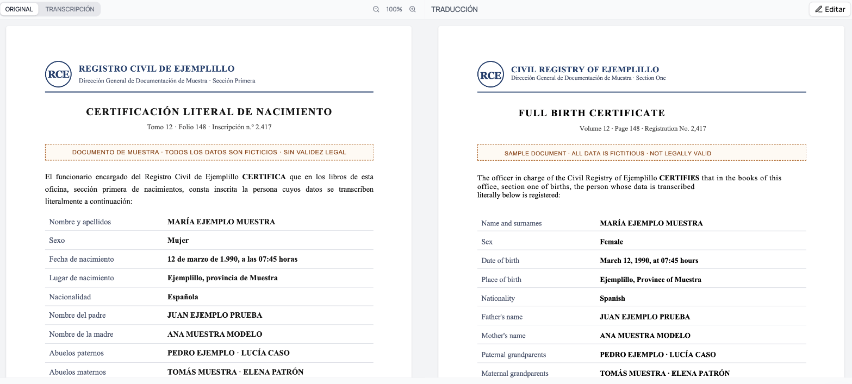852x384 pixels.
Task: Click 'TOMÁS MUESTRA · ELENA PATRÓN' in translation
Action: point(664,374)
